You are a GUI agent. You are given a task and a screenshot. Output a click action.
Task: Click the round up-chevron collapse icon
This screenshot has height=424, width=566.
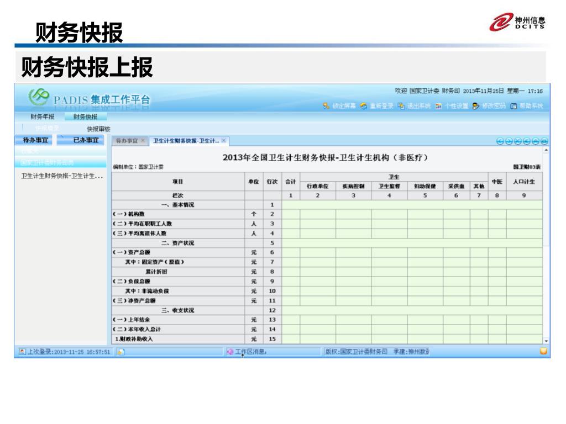click(x=536, y=141)
